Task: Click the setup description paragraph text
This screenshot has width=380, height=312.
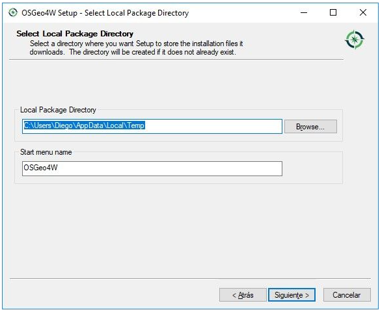Action: point(136,47)
